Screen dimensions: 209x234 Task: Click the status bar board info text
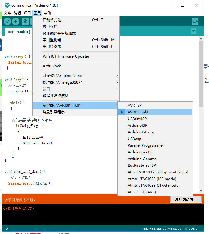[170, 229]
